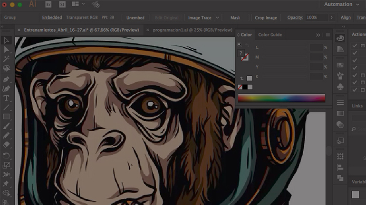
Task: Expand the toolbar double-arrow at top left
Action: click(x=2, y=27)
